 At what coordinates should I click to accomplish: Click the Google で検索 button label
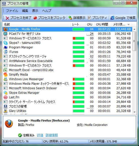(x=125, y=18)
